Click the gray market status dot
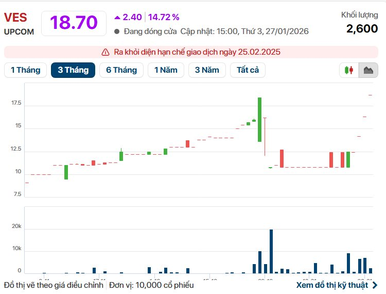This screenshot has width=386, height=294. pyautogui.click(x=117, y=31)
